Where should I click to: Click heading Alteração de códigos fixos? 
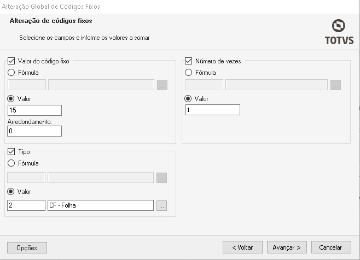[51, 21]
